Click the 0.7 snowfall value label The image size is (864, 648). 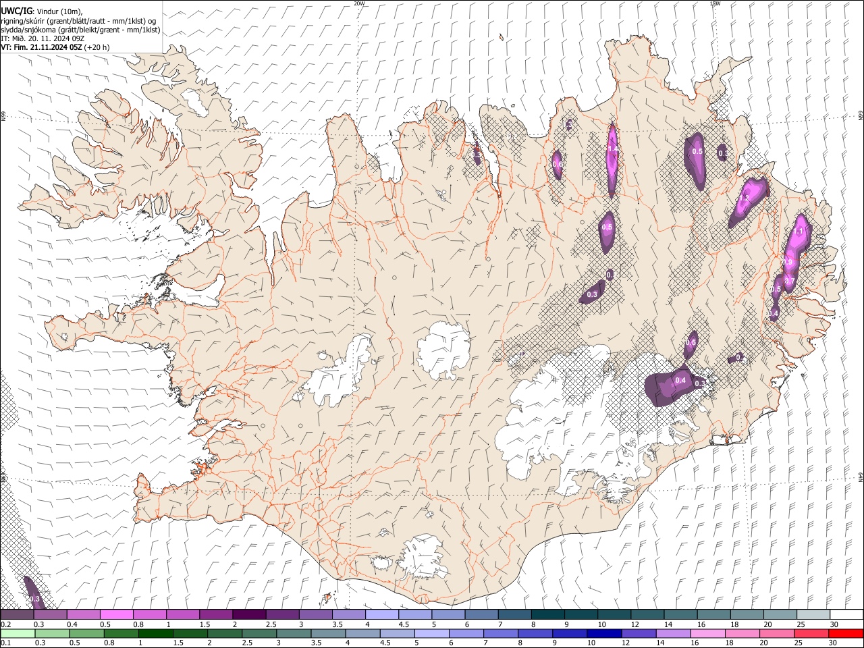click(x=790, y=281)
